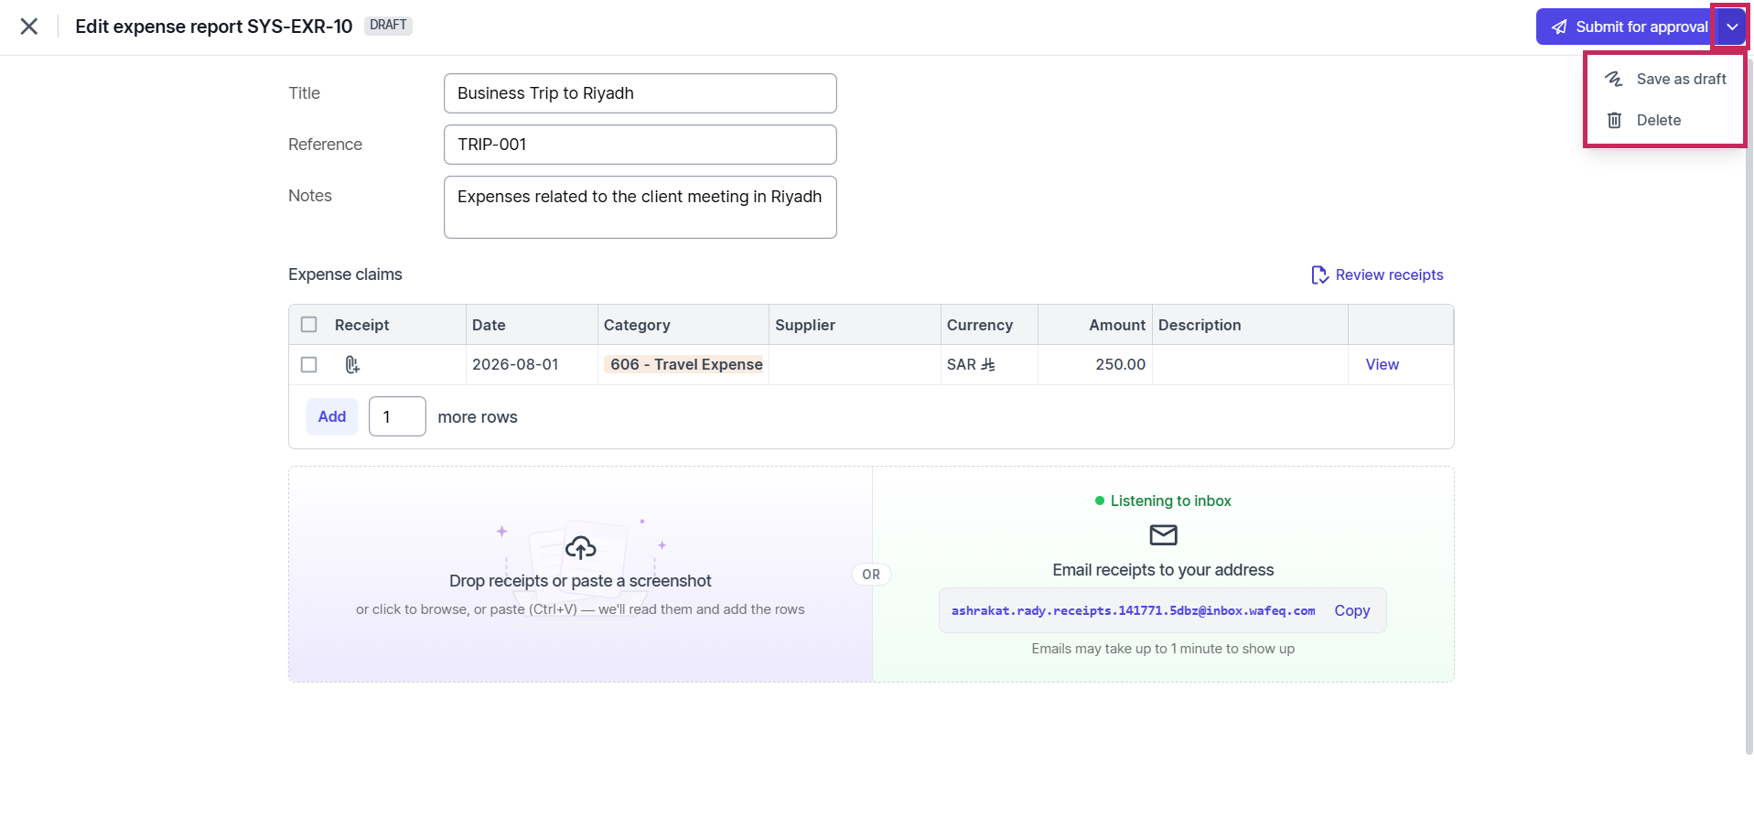Screen dimensions: 1754x829
Task: Choose Save as draft from menu
Action: [x=1665, y=79]
